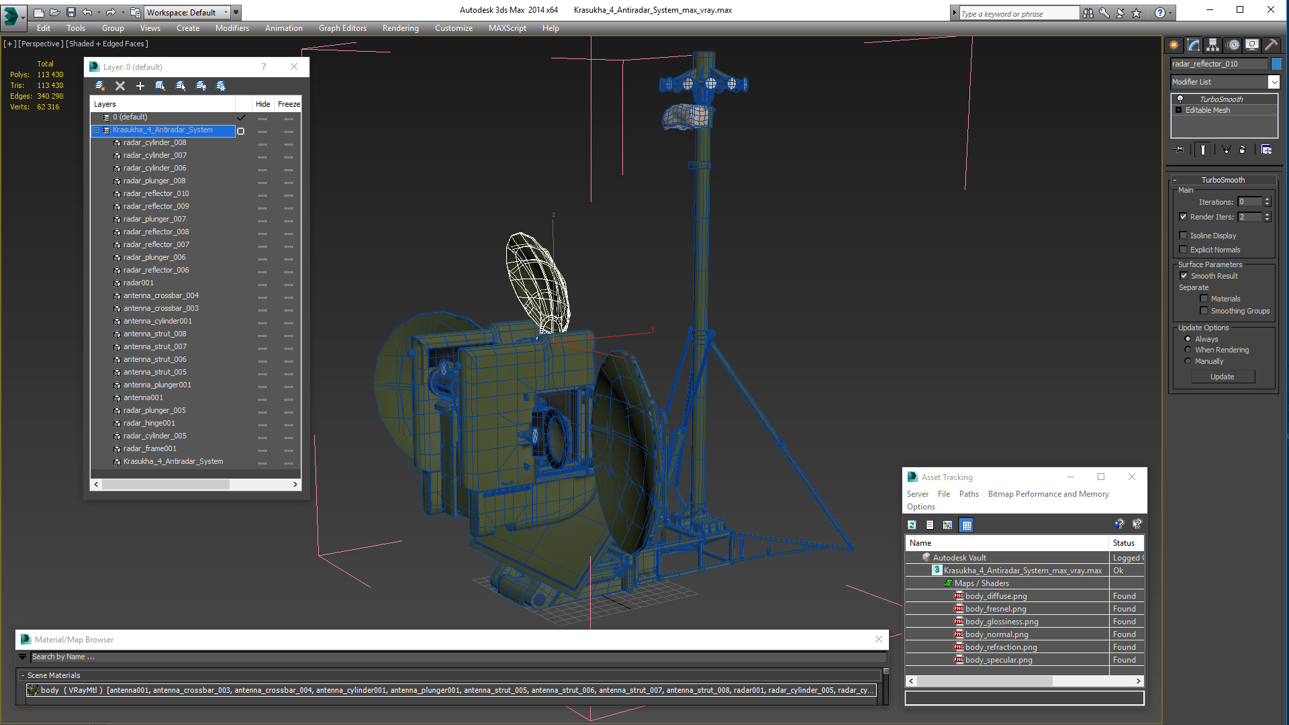Uncheck the Smooth Result checkbox
The width and height of the screenshot is (1289, 725).
tap(1184, 276)
